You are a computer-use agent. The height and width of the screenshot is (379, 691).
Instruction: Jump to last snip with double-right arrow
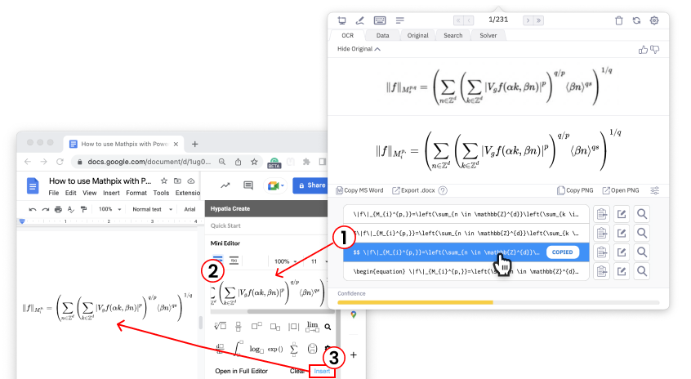538,20
